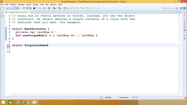Image resolution: width=187 pixels, height=105 pixels.
Task: Open the Search menu
Action: 29,5
